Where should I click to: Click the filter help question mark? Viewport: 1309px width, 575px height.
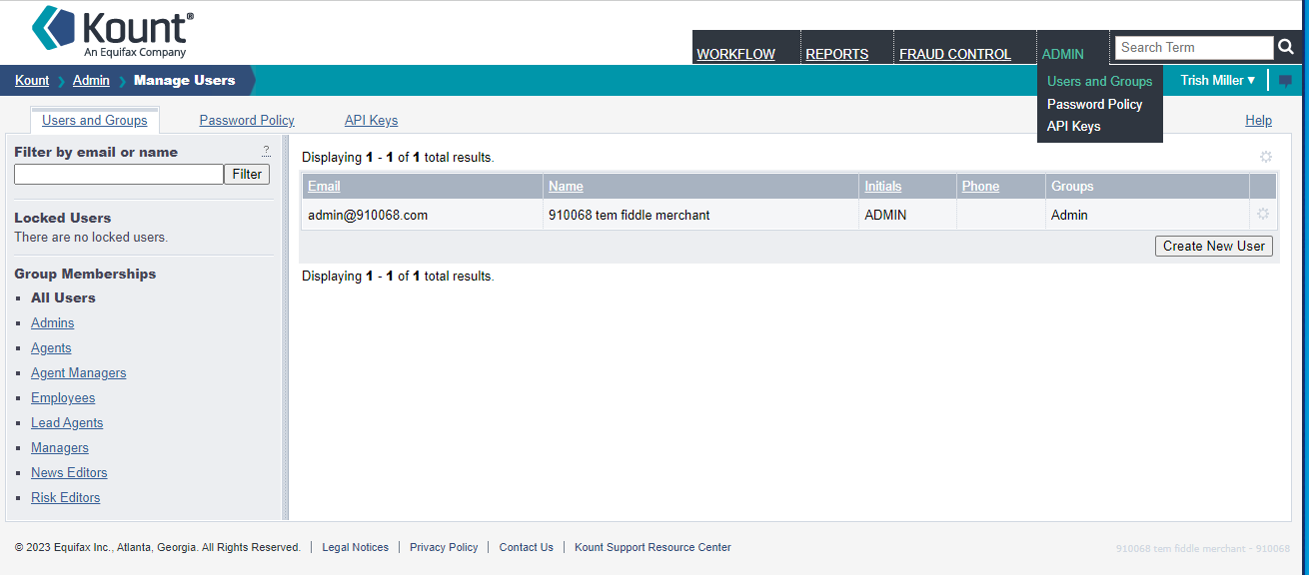point(266,151)
